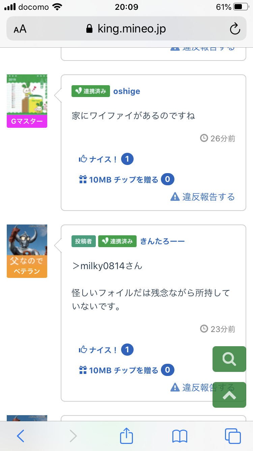The image size is (253, 451).
Task: Open Safari bookmarks book icon
Action: (x=179, y=436)
